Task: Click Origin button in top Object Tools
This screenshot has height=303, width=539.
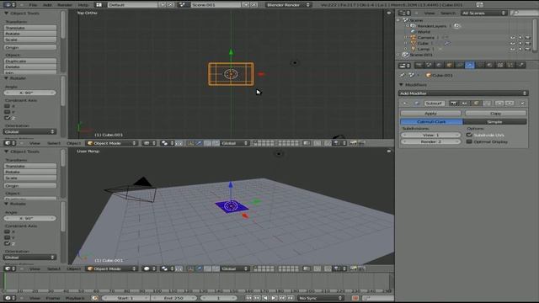Action: pyautogui.click(x=30, y=47)
